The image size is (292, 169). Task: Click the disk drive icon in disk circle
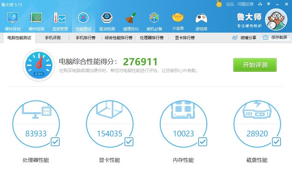pos(257,110)
